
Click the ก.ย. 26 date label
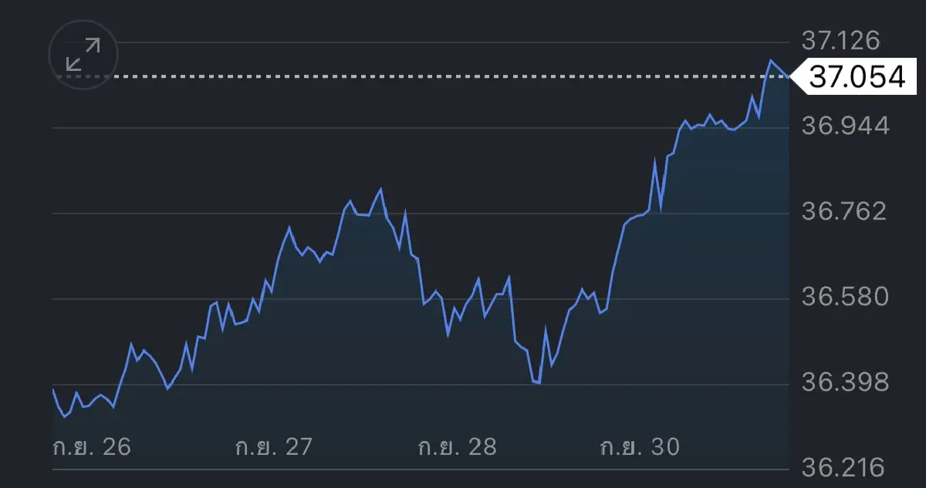[92, 446]
